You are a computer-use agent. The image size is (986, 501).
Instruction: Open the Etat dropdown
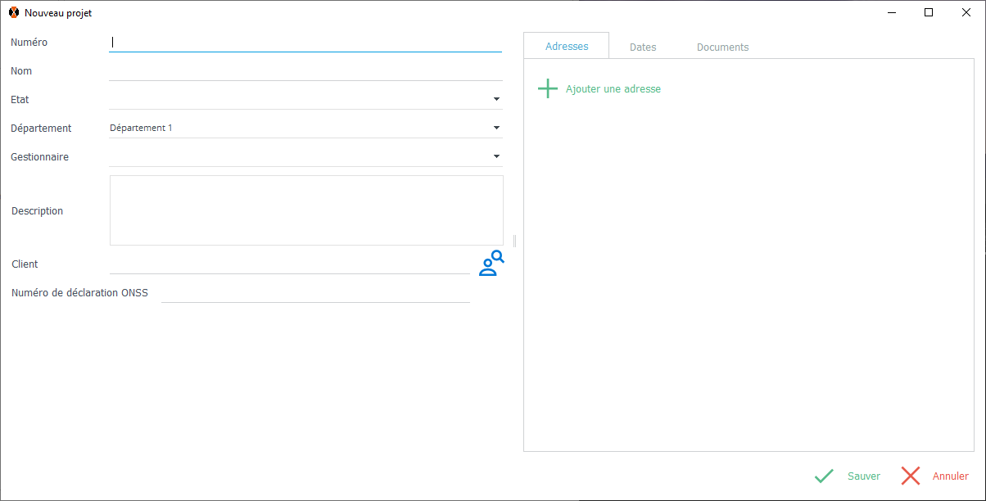click(x=496, y=99)
